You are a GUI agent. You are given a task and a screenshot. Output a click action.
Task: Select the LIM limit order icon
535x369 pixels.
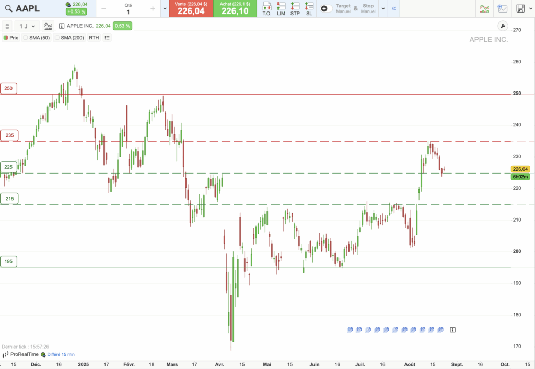[281, 8]
